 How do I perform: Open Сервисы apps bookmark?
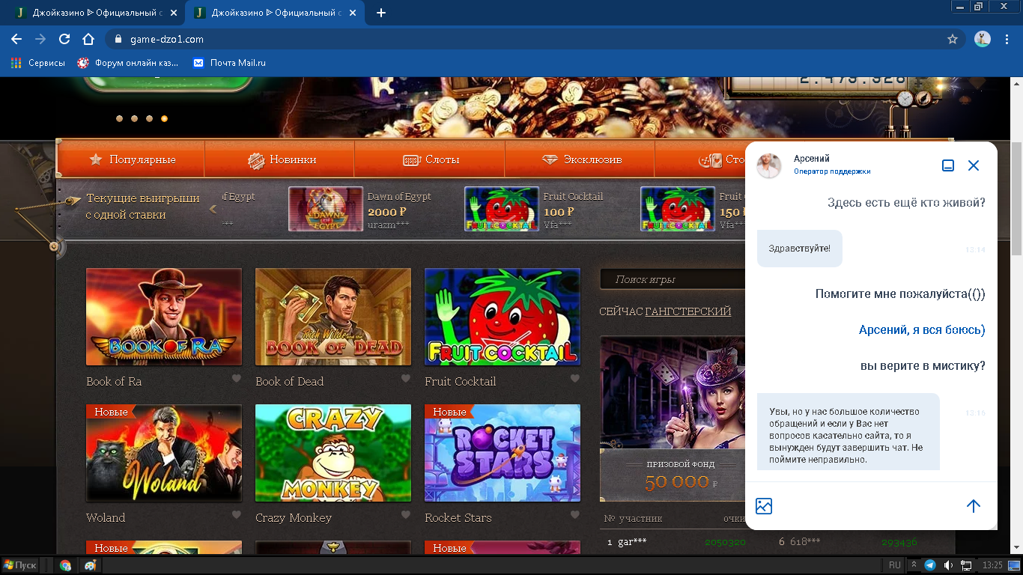tap(38, 63)
